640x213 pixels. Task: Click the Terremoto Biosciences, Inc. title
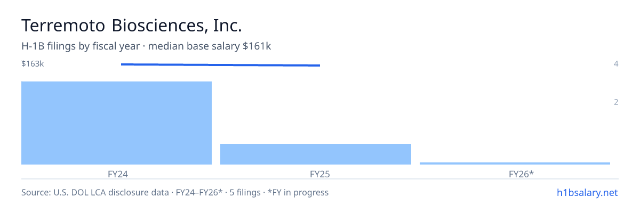coord(131,25)
